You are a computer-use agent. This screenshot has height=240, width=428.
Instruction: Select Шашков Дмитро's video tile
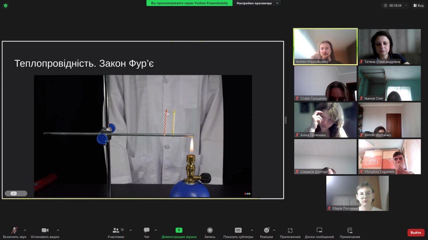[x=325, y=156]
